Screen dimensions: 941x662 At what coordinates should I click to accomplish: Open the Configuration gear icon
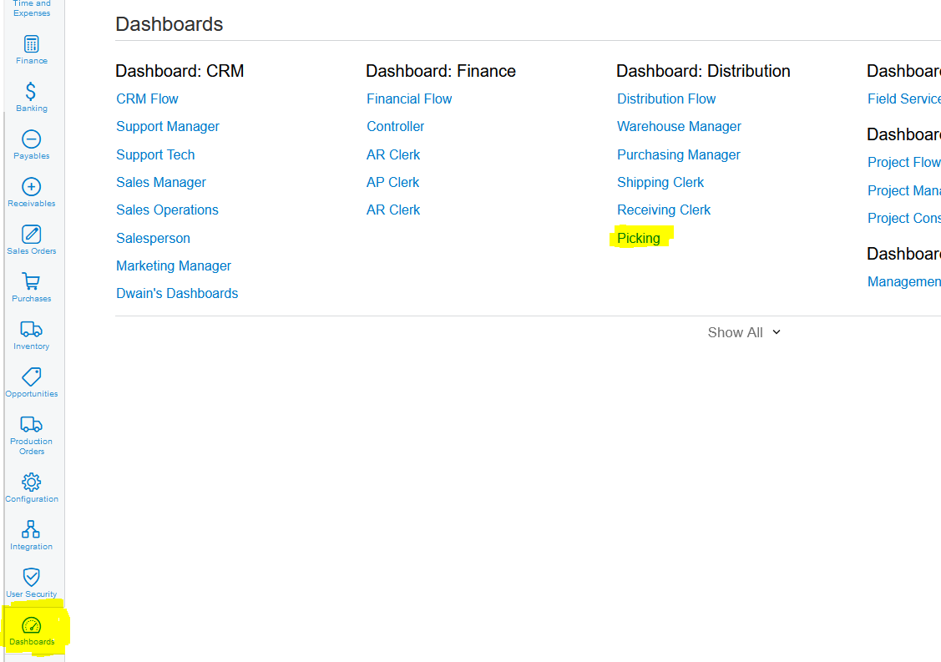[x=32, y=483]
